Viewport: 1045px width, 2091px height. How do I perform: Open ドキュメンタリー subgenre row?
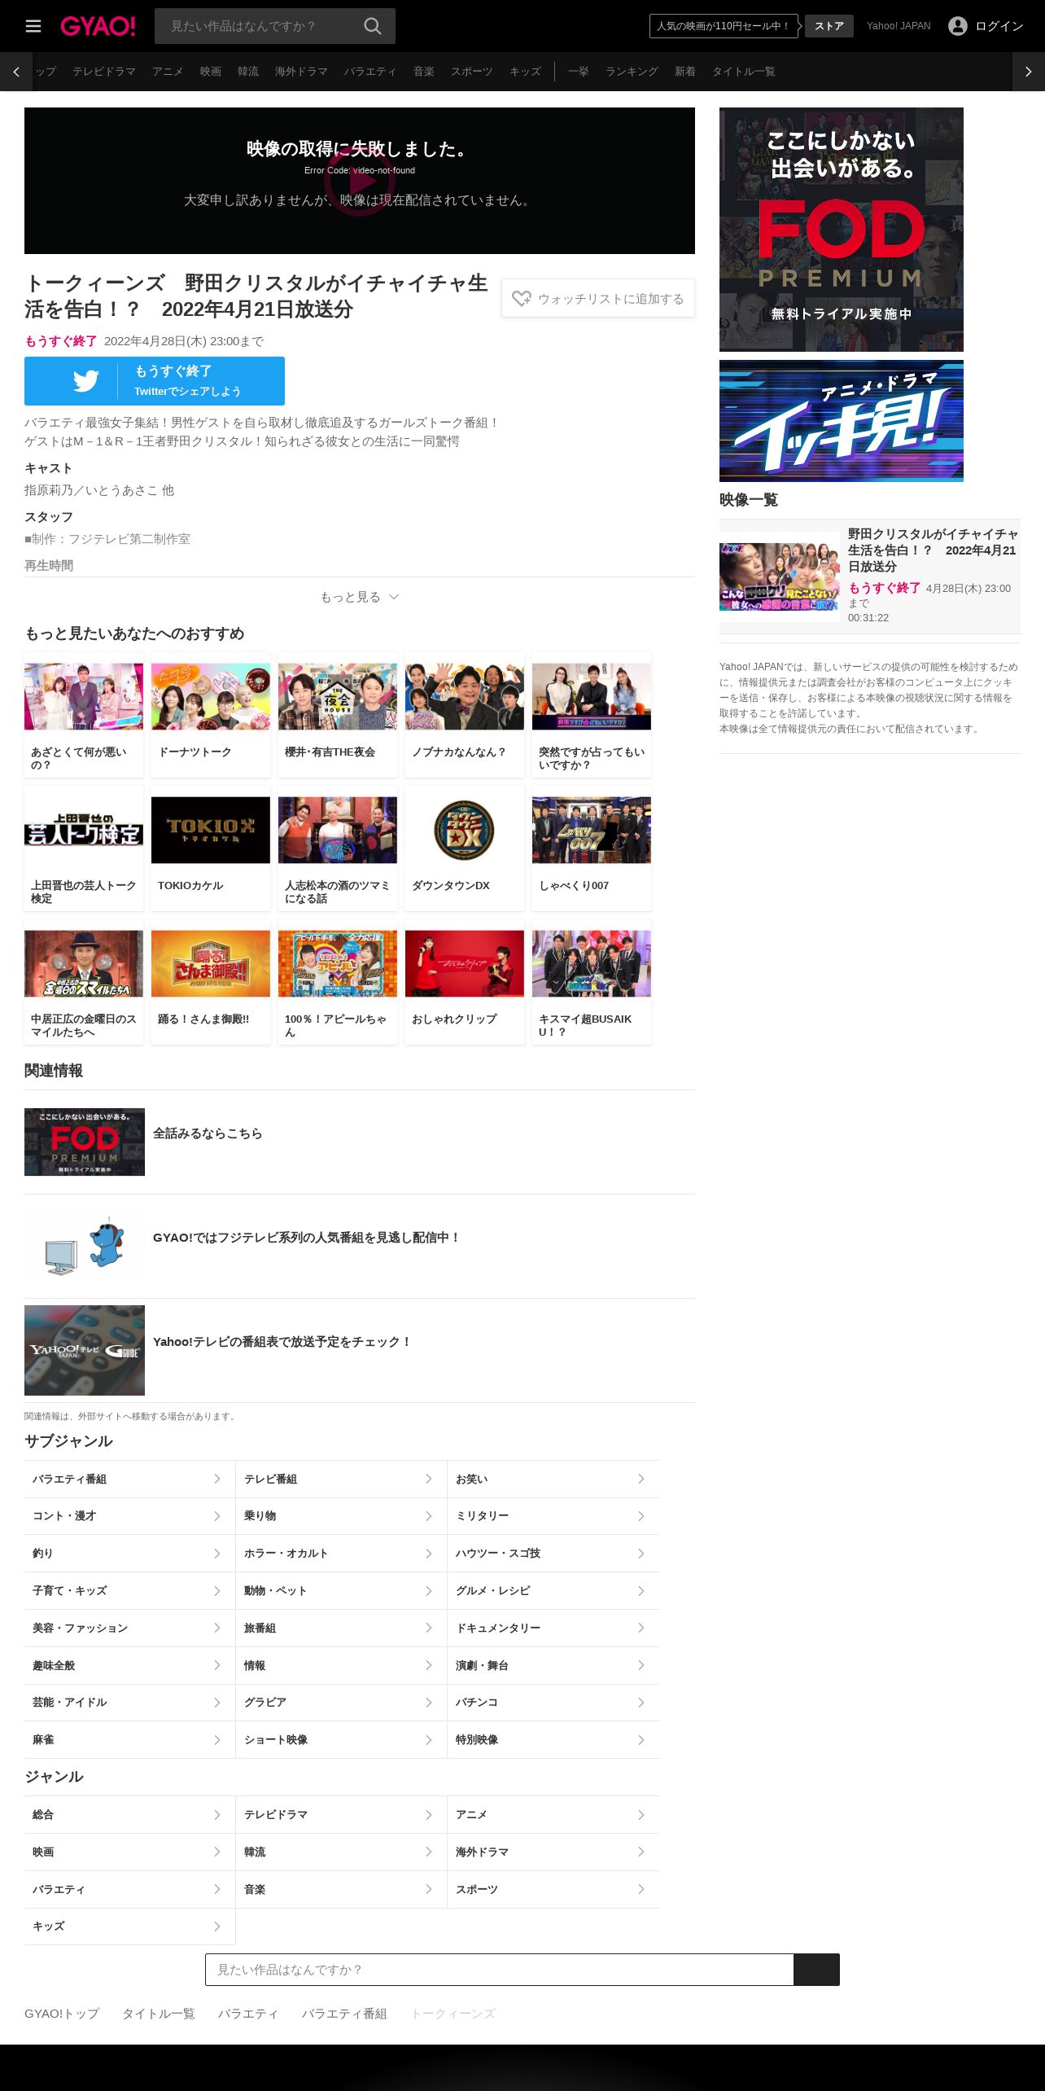point(553,1629)
